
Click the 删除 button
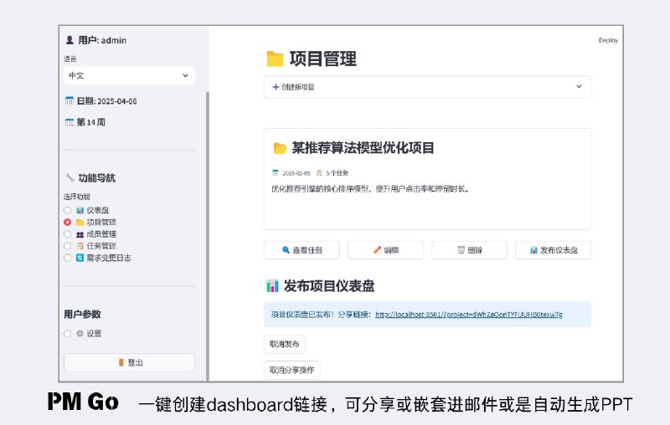[x=469, y=250]
